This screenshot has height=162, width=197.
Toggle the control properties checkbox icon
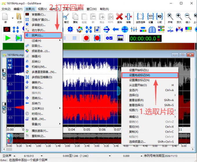[109, 38]
